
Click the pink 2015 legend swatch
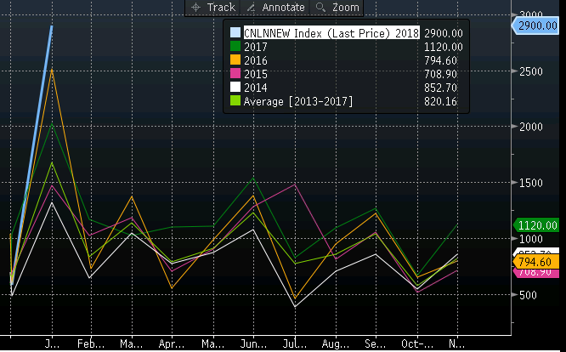tap(235, 75)
